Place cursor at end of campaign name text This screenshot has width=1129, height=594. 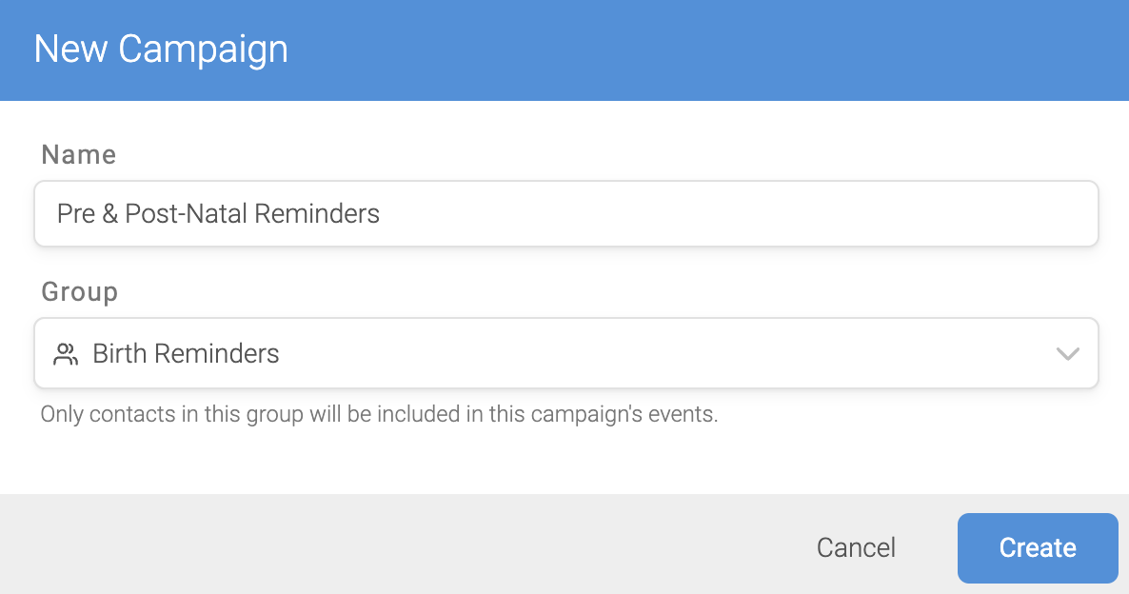(x=381, y=214)
